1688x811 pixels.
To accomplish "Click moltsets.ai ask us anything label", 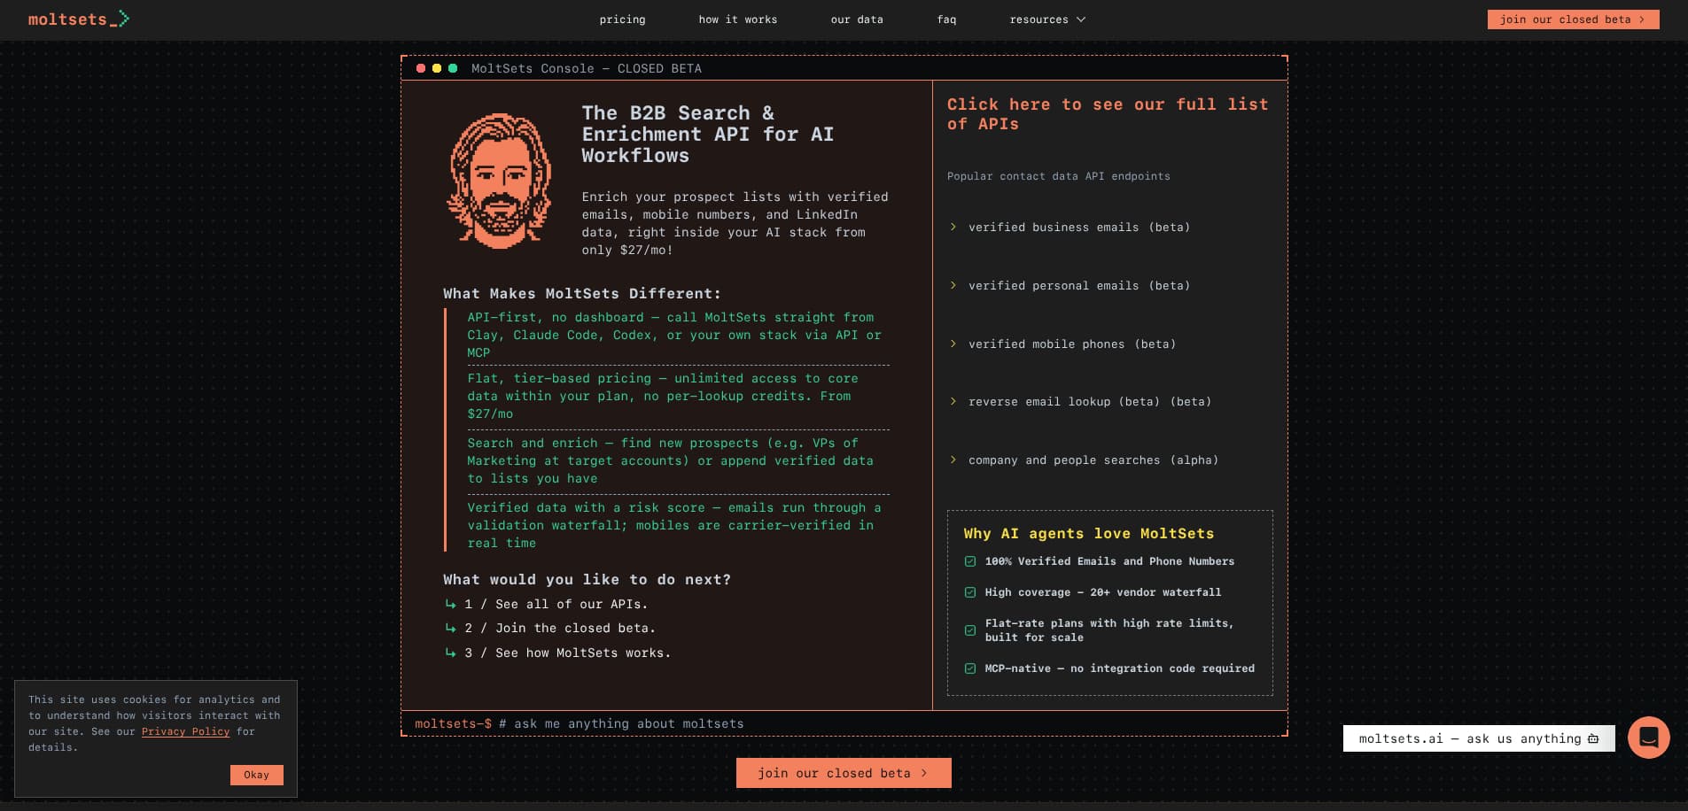I will [1478, 738].
